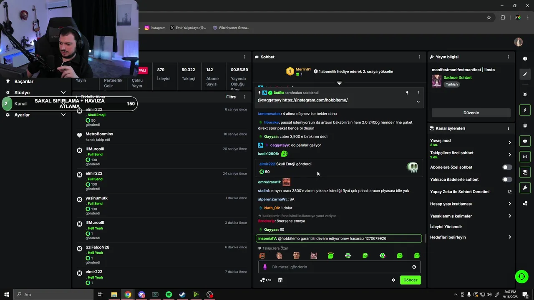Open the green headset support button
Image resolution: width=534 pixels, height=300 pixels.
pos(521,276)
